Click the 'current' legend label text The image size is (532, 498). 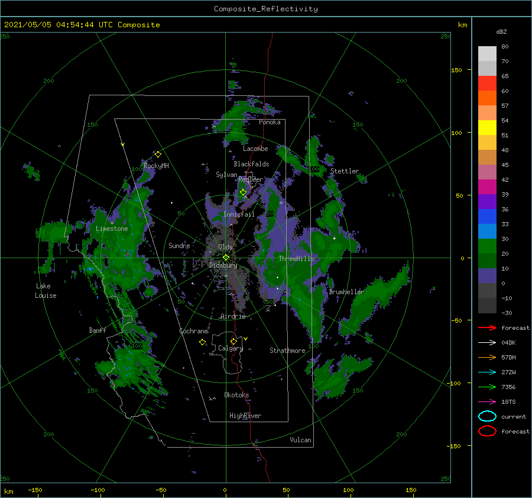(514, 416)
